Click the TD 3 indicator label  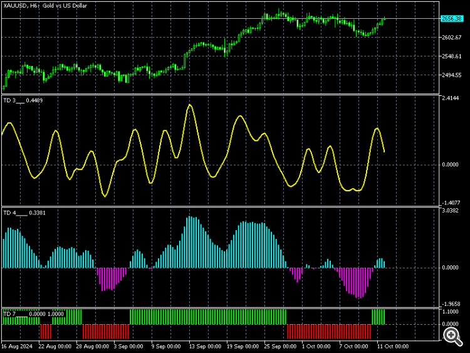23,100
